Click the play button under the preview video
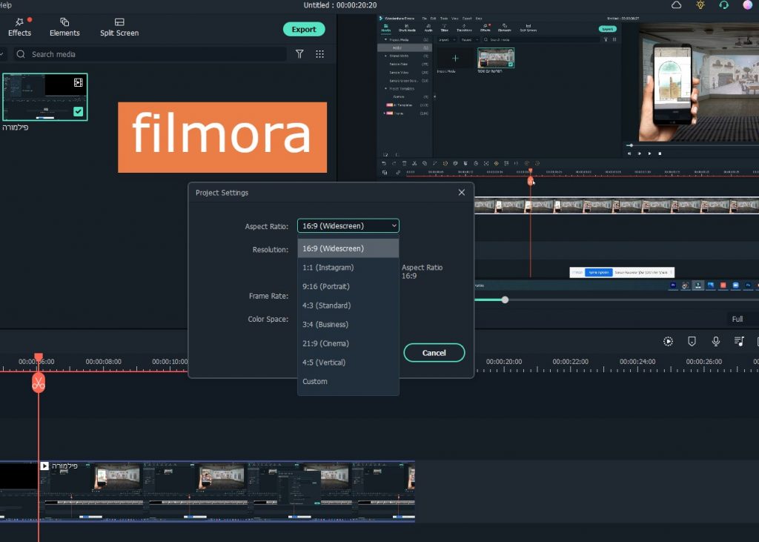Image resolution: width=759 pixels, height=542 pixels. pyautogui.click(x=649, y=153)
